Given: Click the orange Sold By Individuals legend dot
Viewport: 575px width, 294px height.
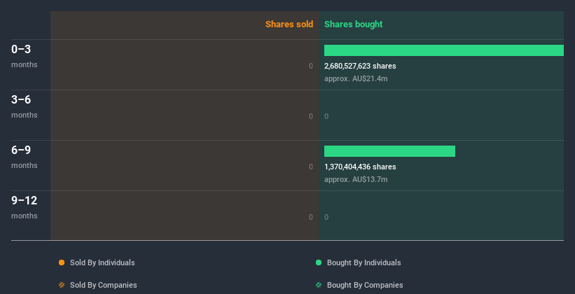Looking at the screenshot, I should tap(62, 262).
